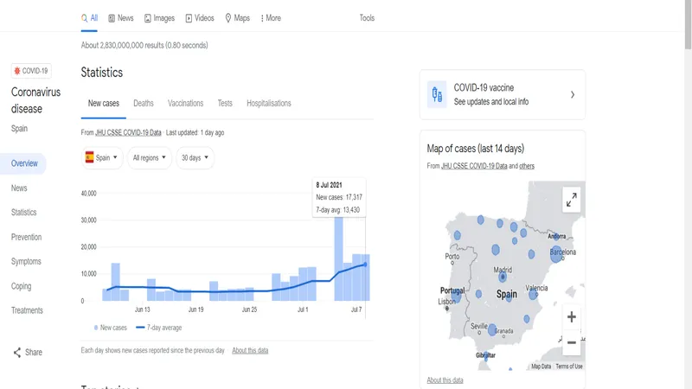Click the Share icon

[16, 353]
